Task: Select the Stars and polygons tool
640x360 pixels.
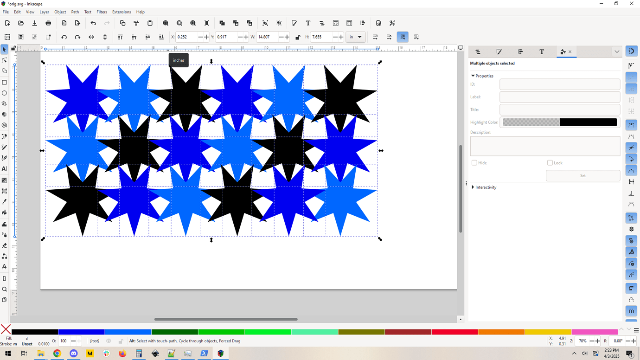Action: click(5, 104)
